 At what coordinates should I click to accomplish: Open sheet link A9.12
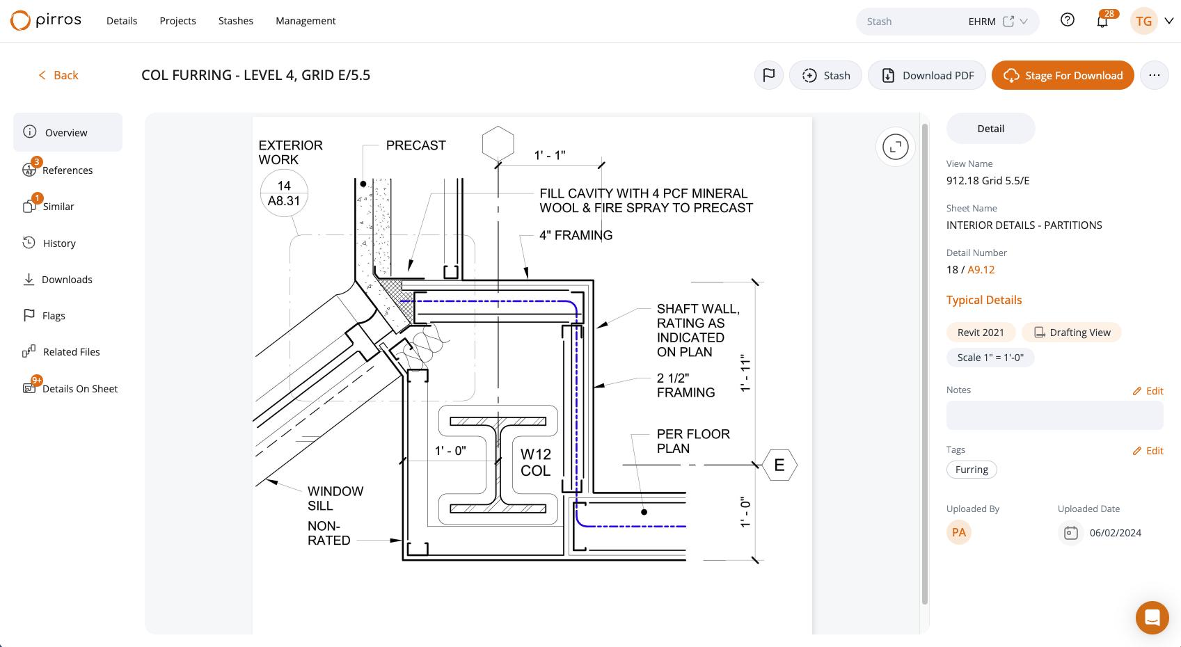[981, 269]
